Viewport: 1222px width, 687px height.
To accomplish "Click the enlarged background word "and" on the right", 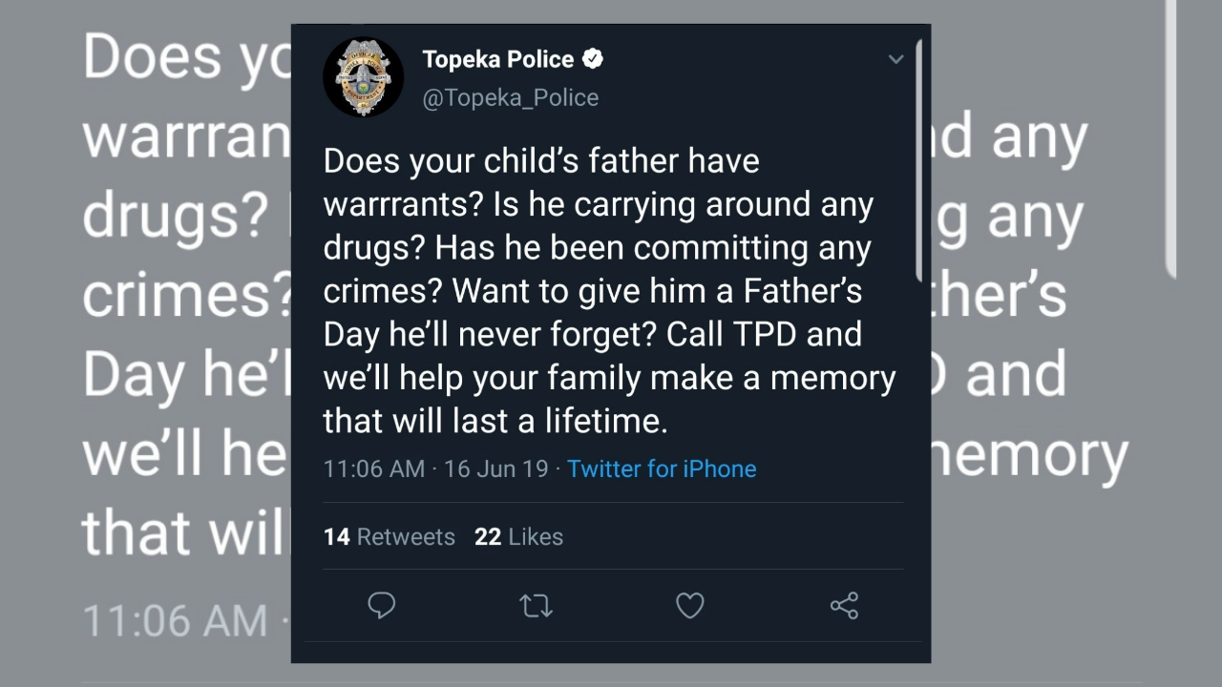I will point(1016,373).
